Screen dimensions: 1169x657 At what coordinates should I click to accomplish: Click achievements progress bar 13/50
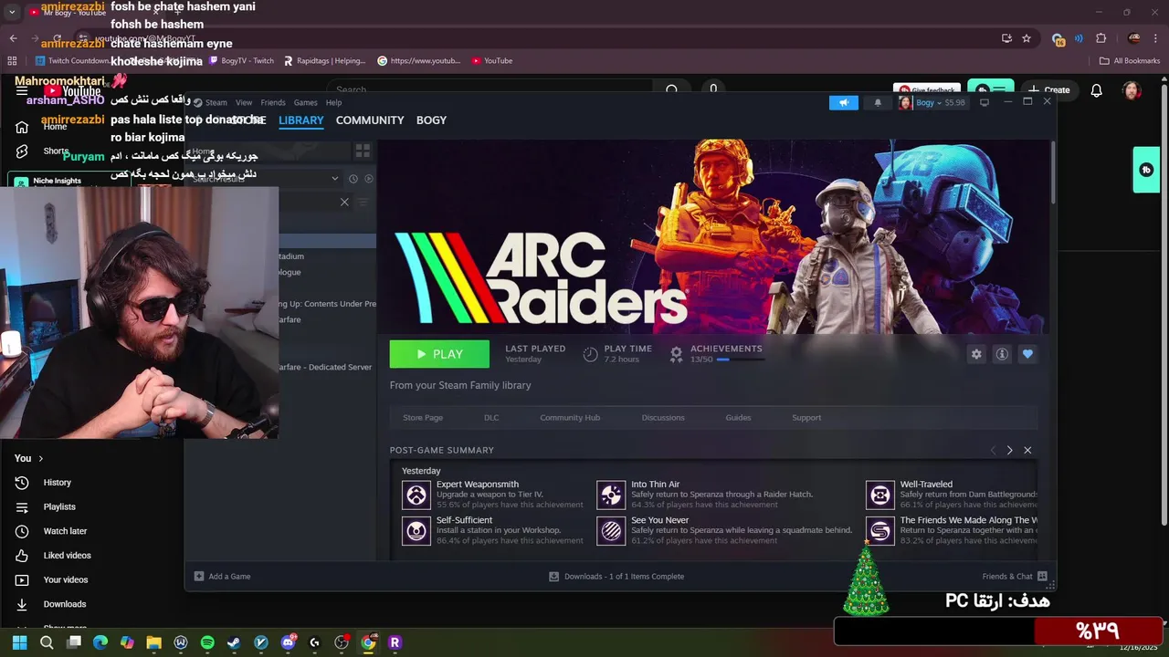coord(741,360)
